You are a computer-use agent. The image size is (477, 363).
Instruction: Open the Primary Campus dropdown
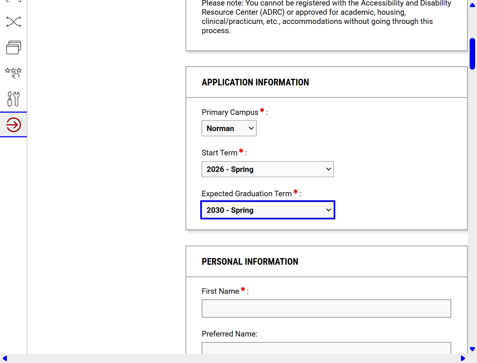229,128
